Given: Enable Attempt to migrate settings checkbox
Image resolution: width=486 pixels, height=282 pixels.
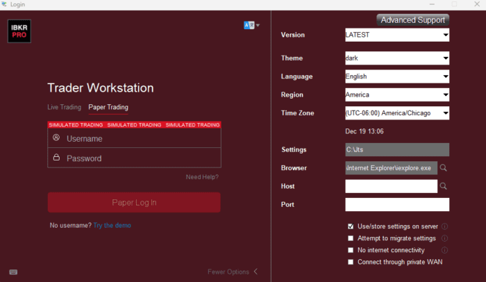Looking at the screenshot, I should click(351, 238).
